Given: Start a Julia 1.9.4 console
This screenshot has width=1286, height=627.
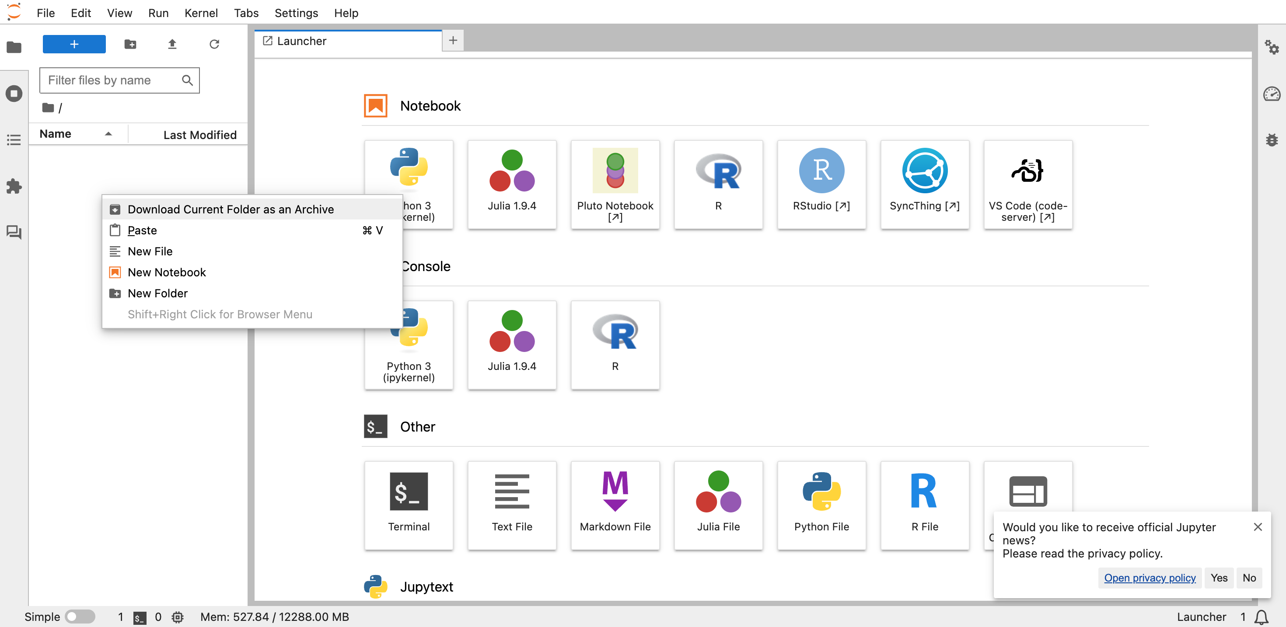Looking at the screenshot, I should 512,345.
